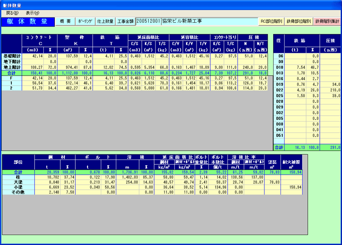Select the 基礎階計 row header
Image resolution: width=342 pixels, height=245 pixels.
pos(11,56)
